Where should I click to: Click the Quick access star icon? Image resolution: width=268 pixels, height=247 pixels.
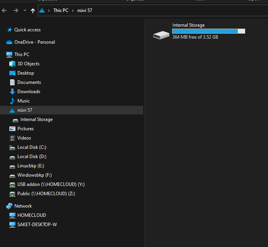tap(9, 30)
